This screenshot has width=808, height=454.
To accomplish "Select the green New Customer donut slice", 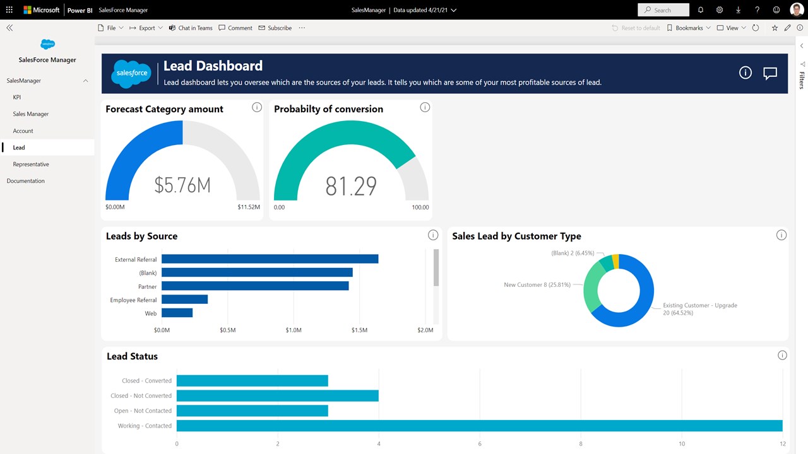I will pyautogui.click(x=591, y=287).
